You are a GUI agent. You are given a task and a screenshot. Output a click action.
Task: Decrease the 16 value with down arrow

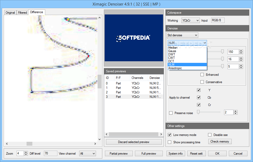coord(241,60)
